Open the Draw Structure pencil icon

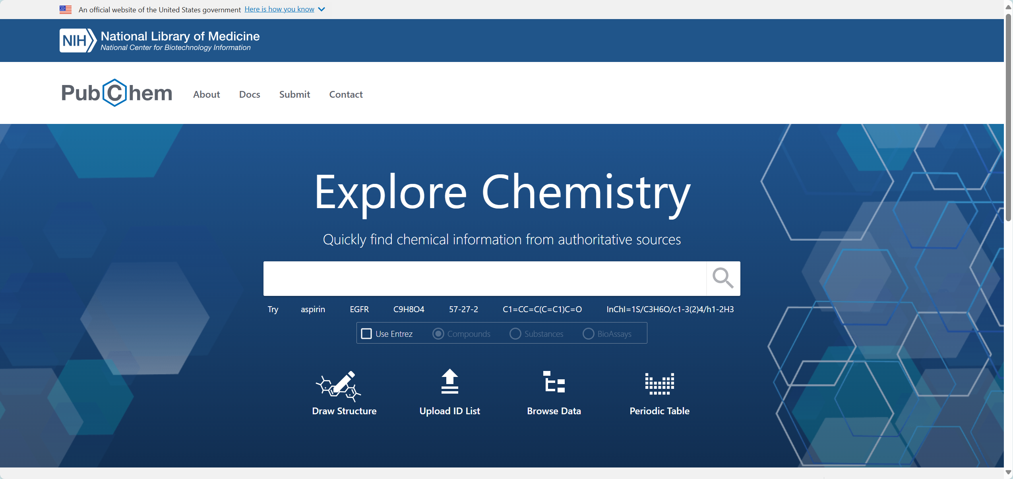[338, 386]
